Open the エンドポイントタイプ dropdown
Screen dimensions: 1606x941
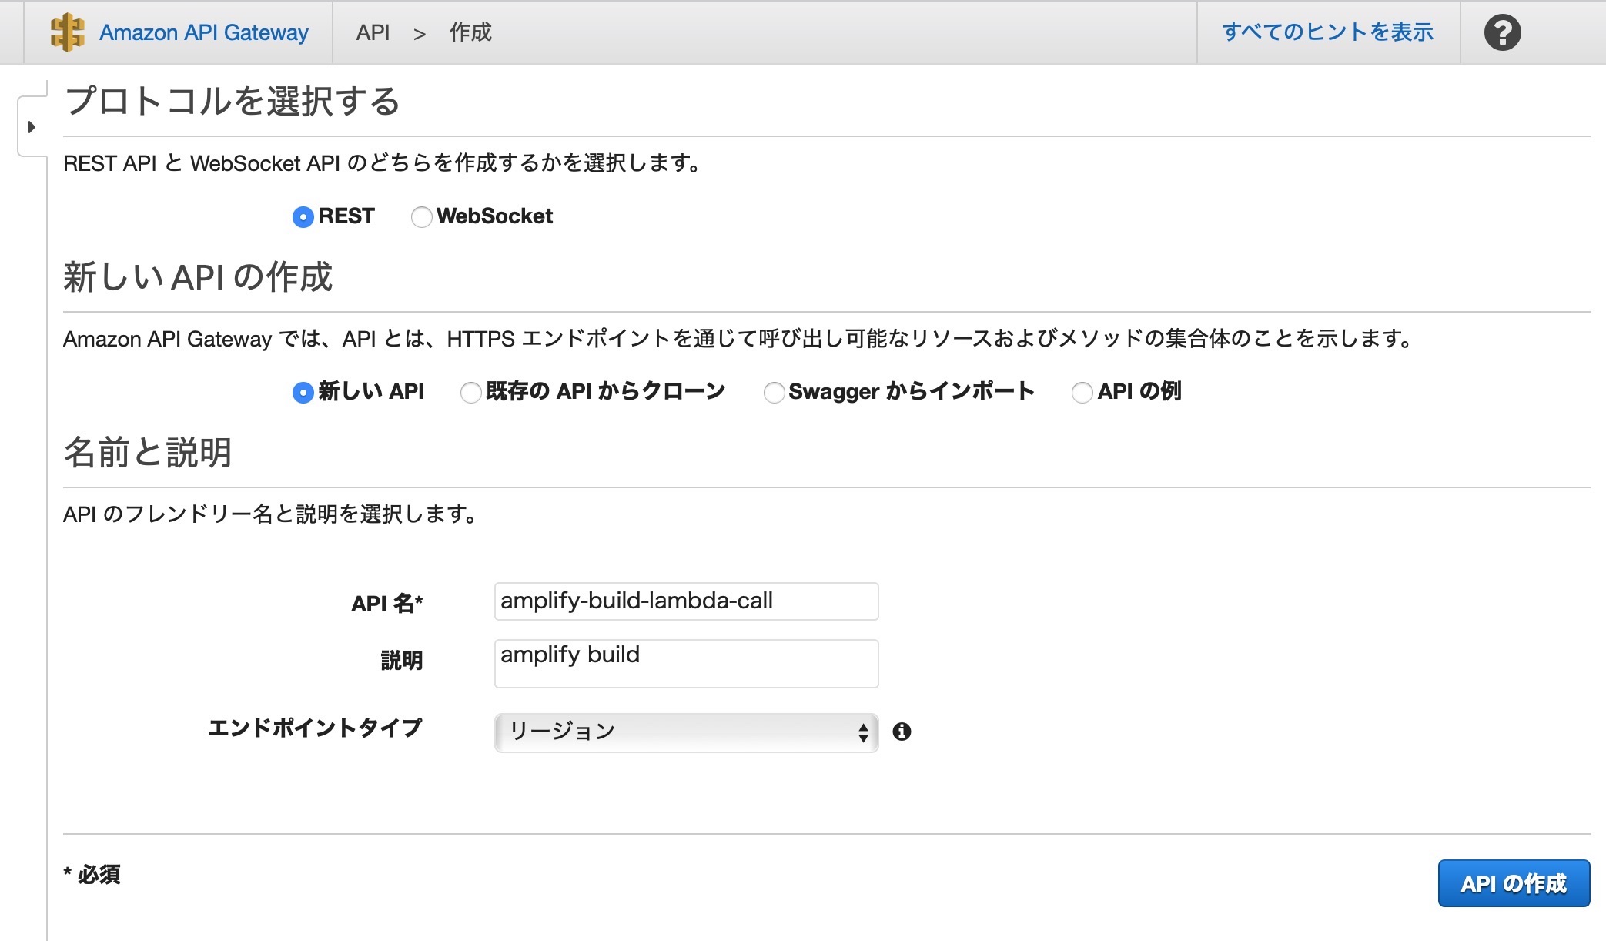click(x=686, y=732)
